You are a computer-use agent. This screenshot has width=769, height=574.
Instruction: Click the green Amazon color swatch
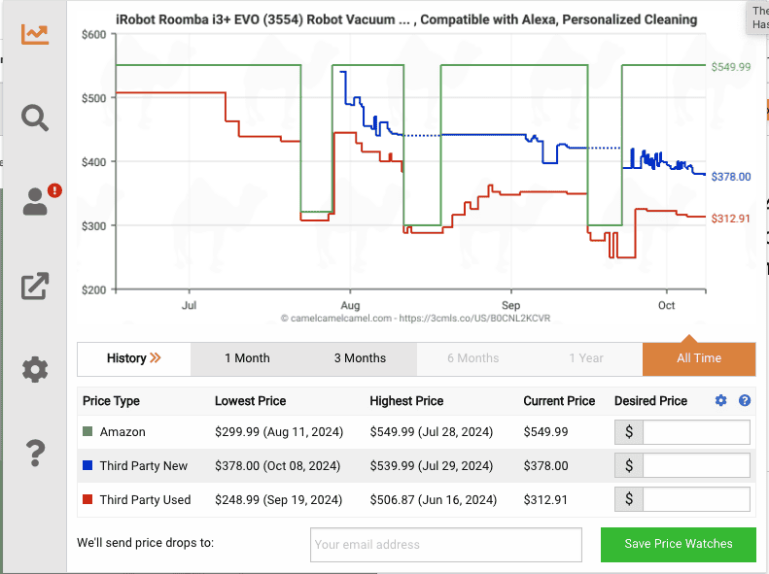pyautogui.click(x=87, y=432)
